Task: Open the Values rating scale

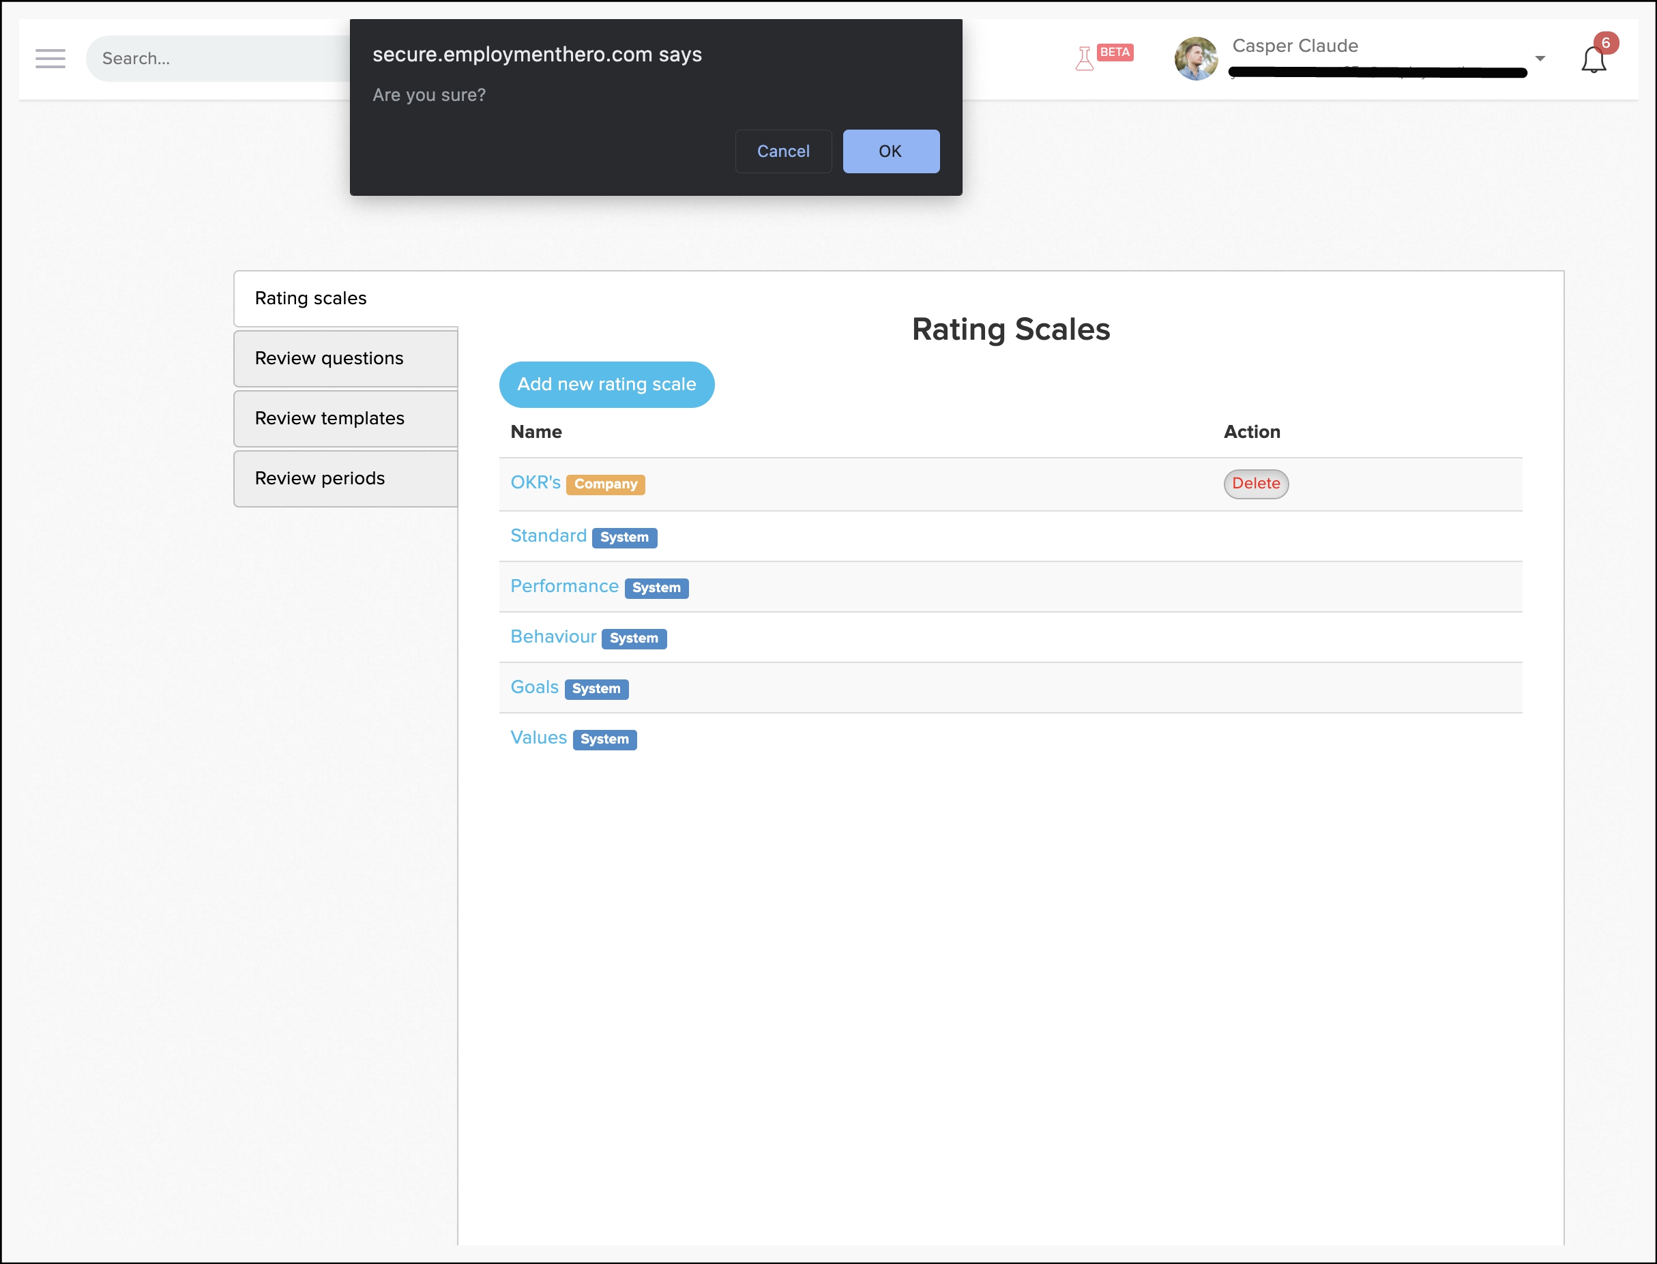Action: [x=538, y=737]
